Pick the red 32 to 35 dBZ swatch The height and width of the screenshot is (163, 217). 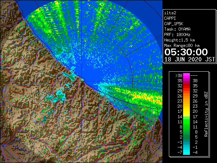tap(186, 86)
